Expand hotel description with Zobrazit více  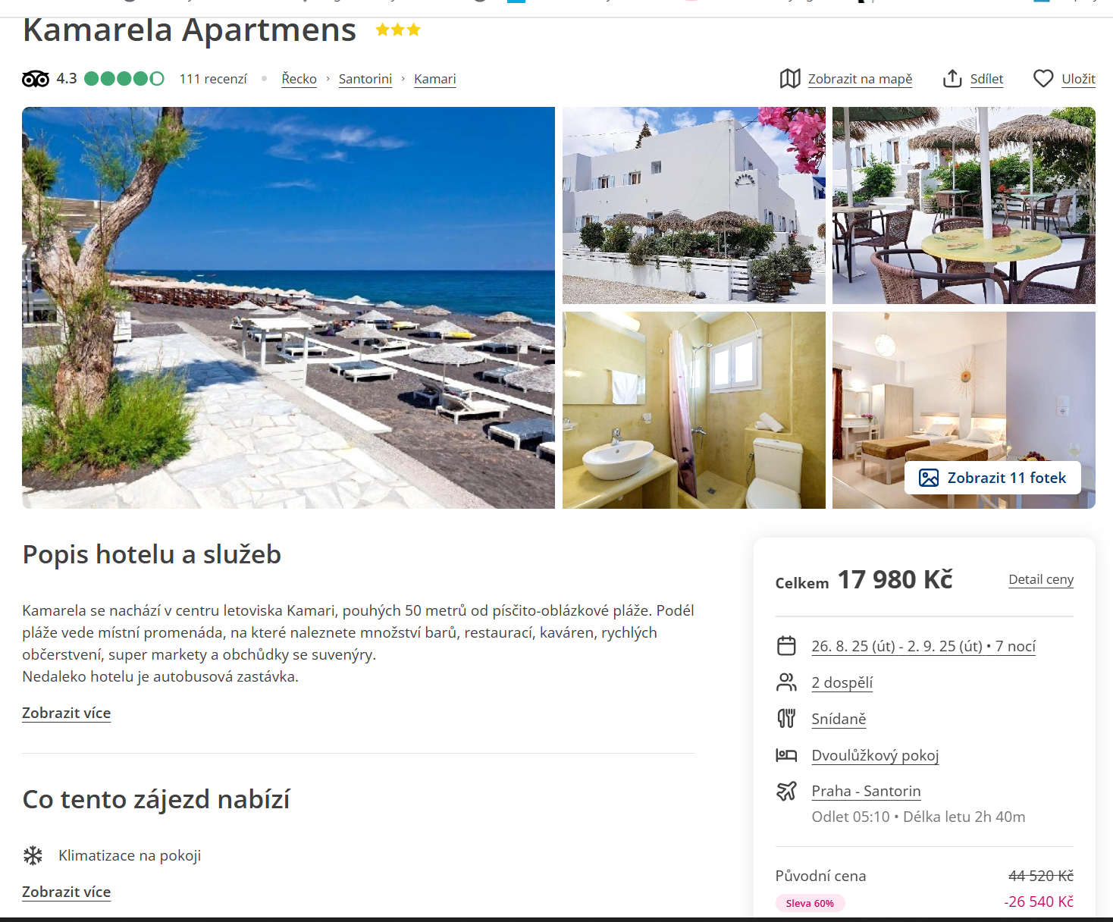coord(67,713)
